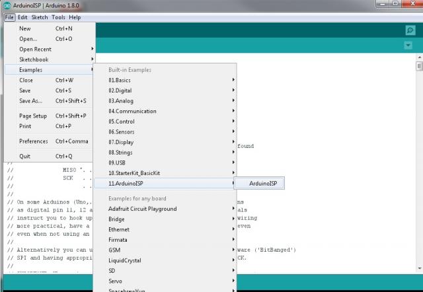
Task: Open the 09.USB examples entry
Action: pos(165,163)
